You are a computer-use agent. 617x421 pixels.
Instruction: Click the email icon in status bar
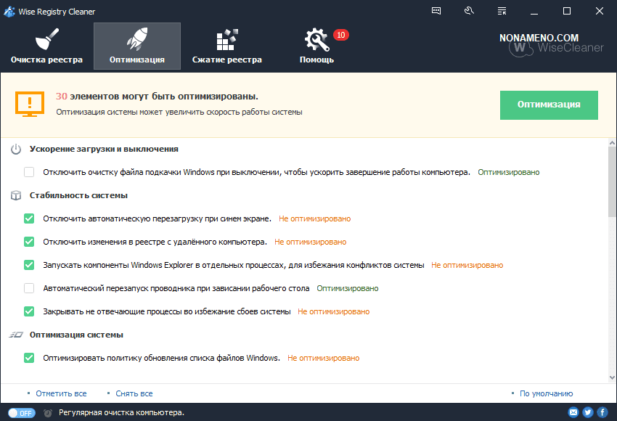573,412
